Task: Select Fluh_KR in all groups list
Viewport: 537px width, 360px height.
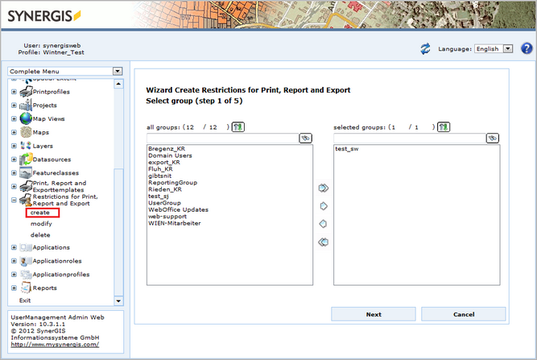Action: coord(160,169)
